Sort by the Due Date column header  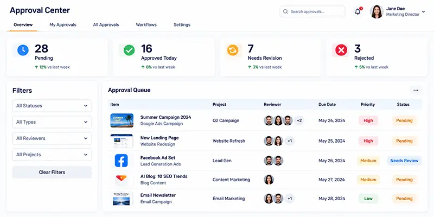(327, 104)
